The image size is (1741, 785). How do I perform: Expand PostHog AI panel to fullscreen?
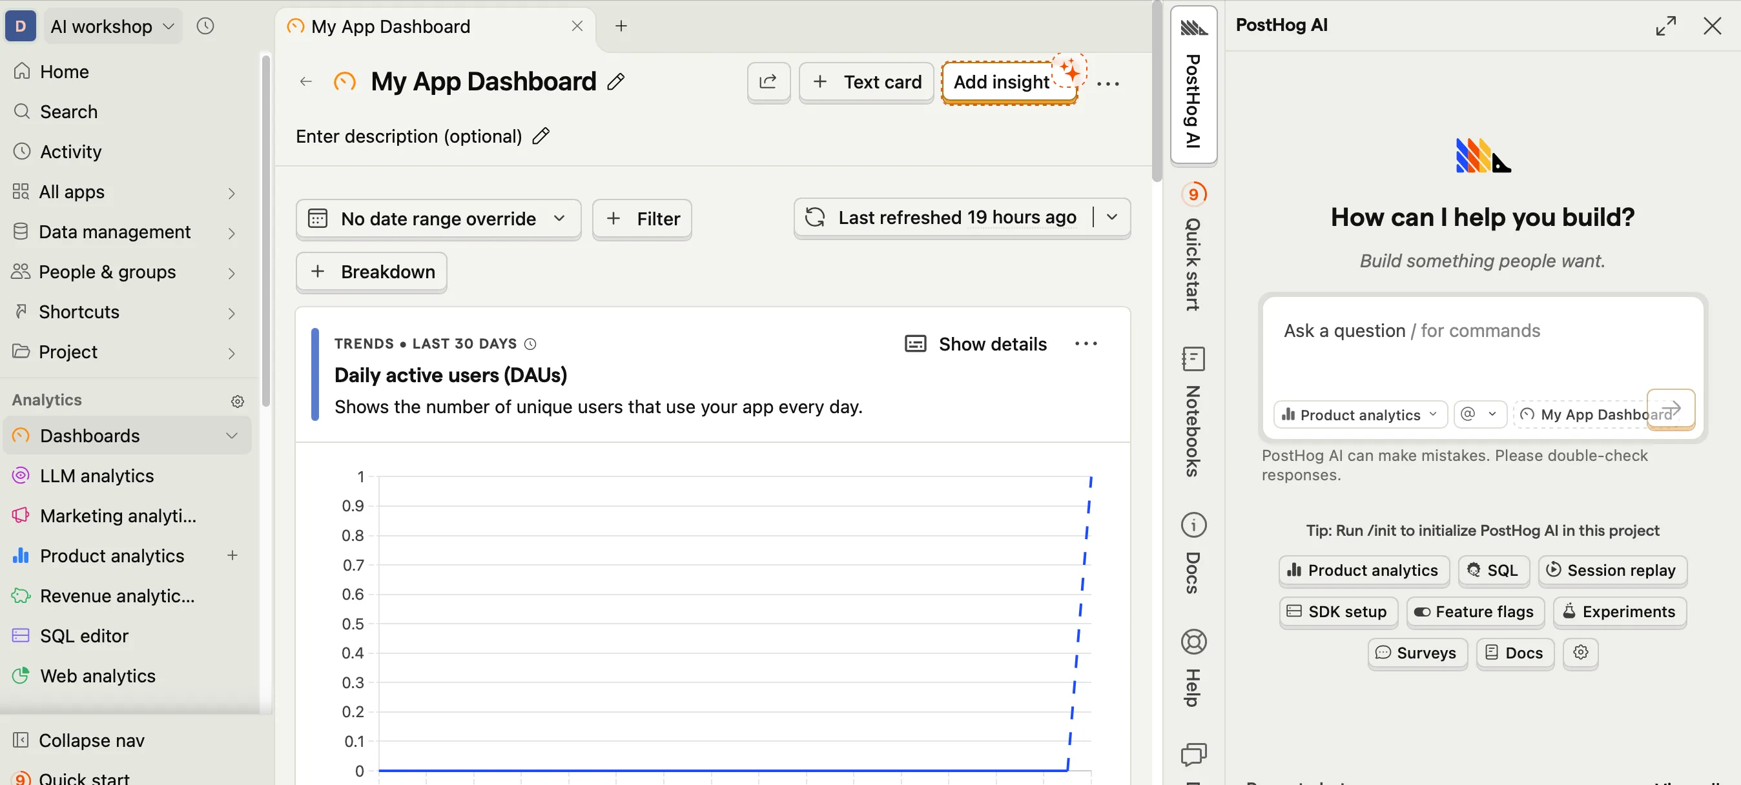click(x=1665, y=26)
